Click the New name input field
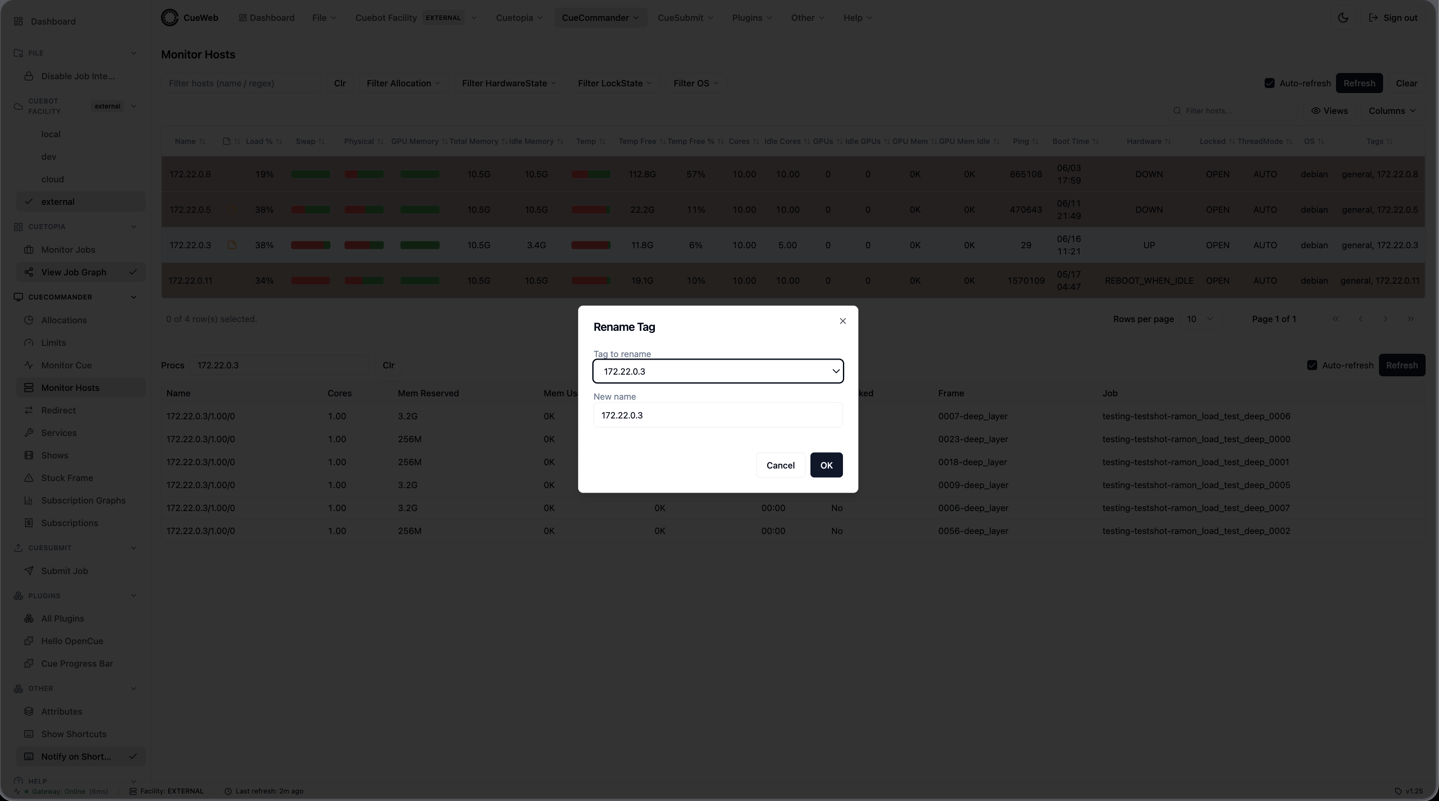 [x=718, y=415]
